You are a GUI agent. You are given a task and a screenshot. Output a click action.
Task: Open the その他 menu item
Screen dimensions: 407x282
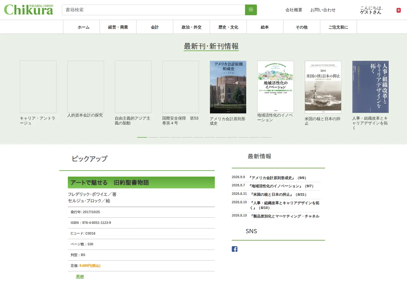click(x=302, y=27)
